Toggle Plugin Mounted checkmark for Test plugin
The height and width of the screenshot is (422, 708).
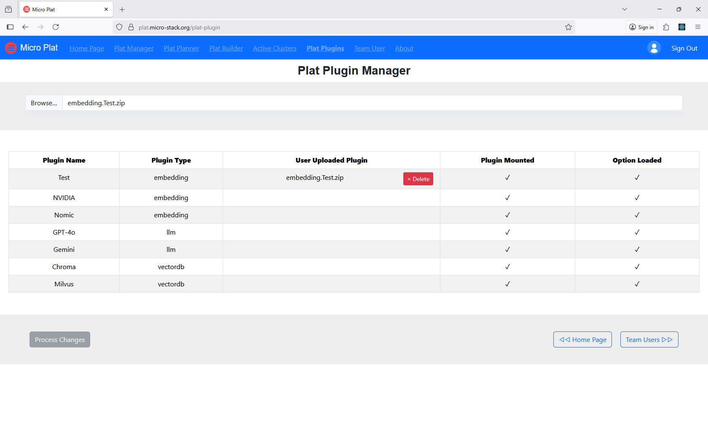pyautogui.click(x=507, y=178)
